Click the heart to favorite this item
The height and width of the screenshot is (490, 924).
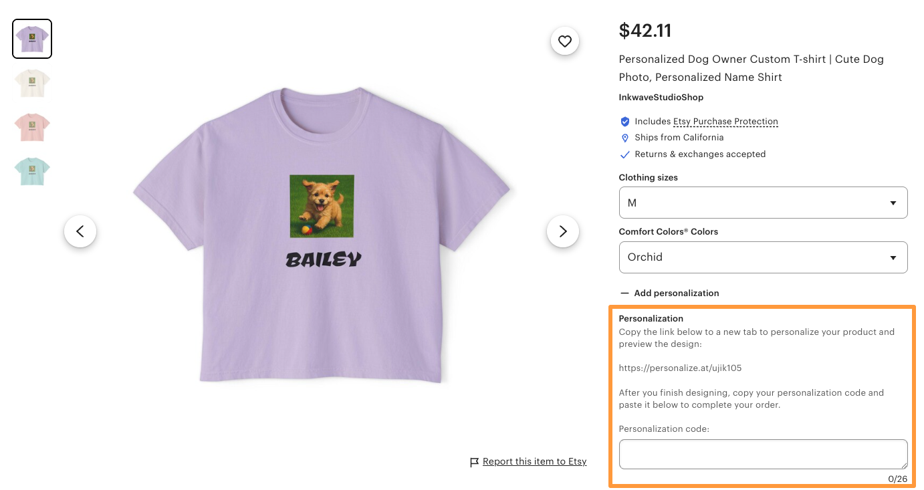[x=565, y=41]
